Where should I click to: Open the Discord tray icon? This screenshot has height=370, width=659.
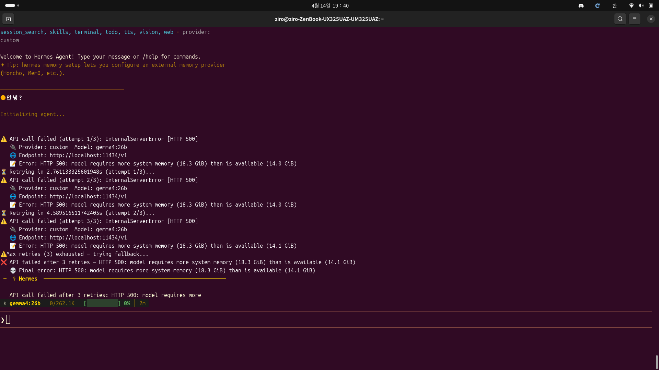point(581,5)
